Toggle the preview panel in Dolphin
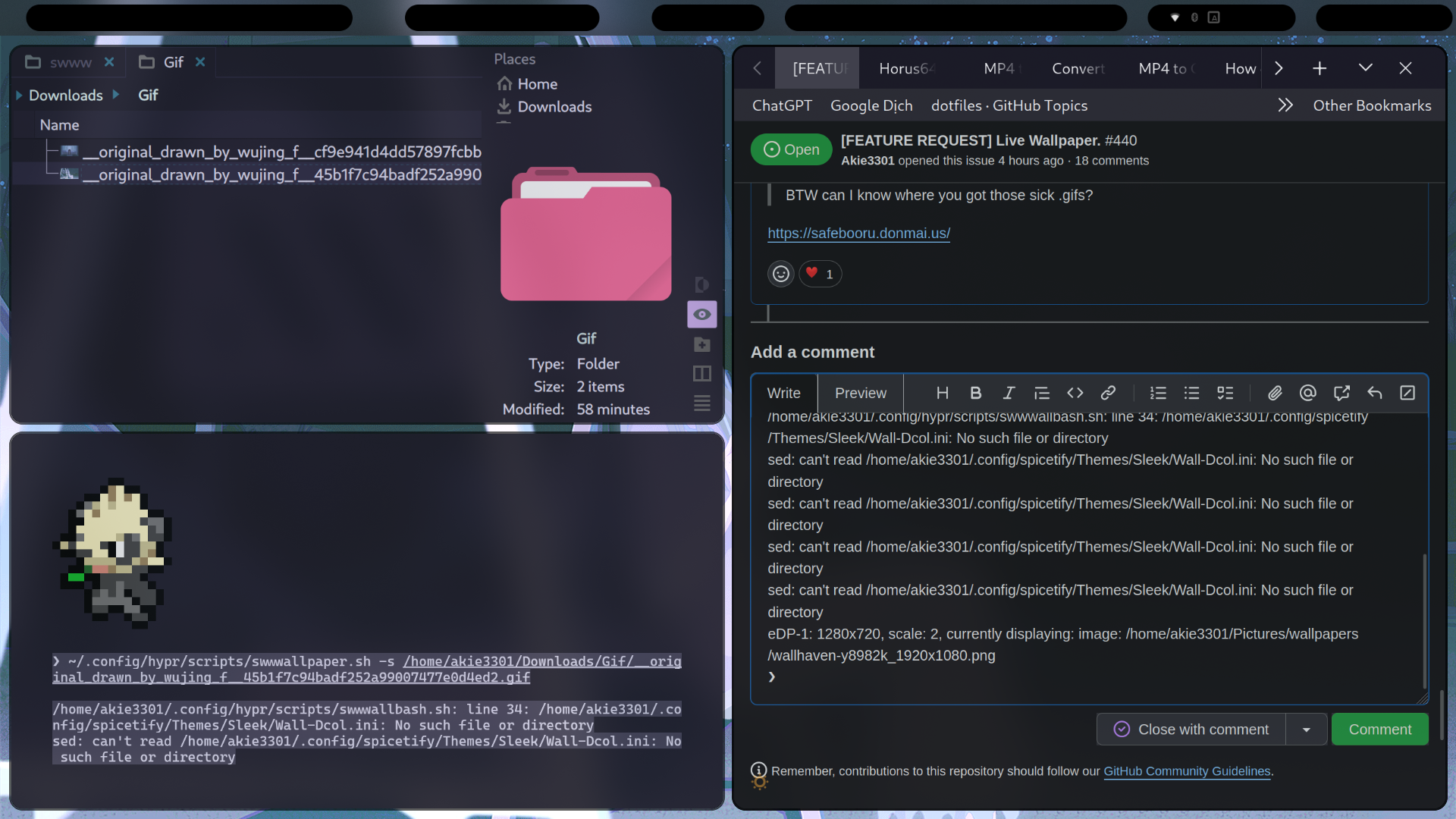This screenshot has height=819, width=1456. click(x=701, y=314)
